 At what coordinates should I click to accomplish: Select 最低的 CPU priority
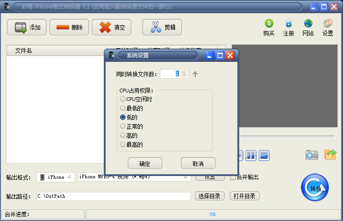pos(131,108)
